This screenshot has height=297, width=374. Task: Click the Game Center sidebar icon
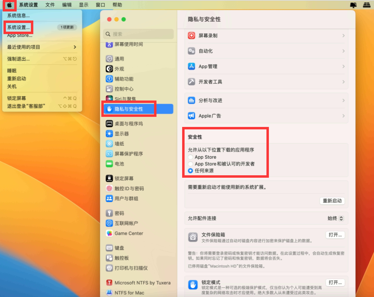pos(109,233)
